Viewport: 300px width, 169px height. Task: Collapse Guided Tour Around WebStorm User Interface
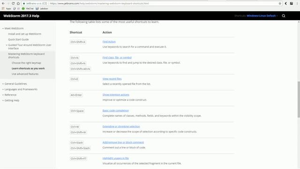[x=7, y=45]
